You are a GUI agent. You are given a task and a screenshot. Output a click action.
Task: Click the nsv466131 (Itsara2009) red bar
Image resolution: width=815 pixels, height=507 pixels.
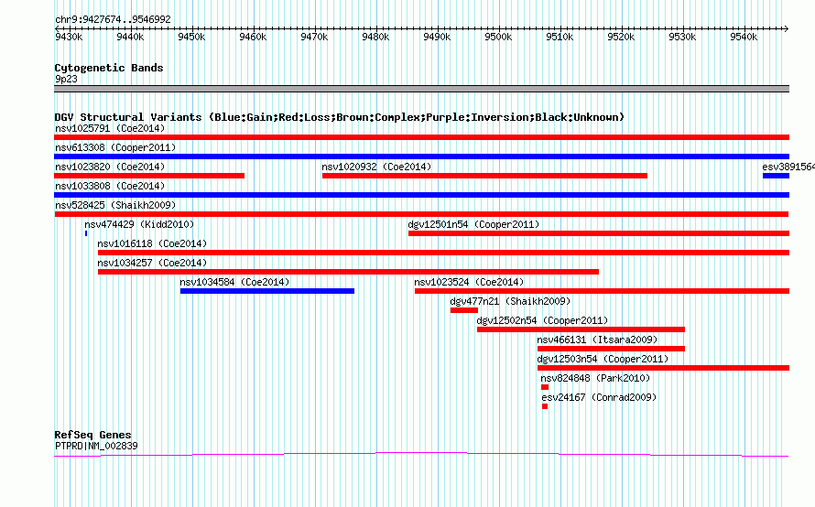click(x=611, y=349)
